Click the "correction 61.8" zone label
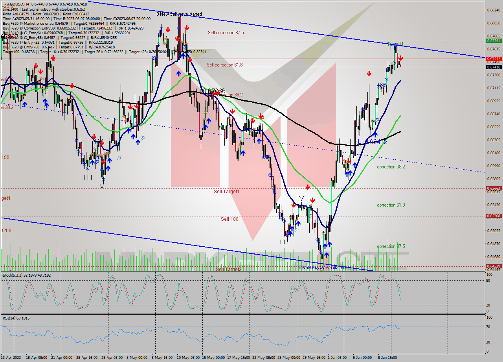 (390, 205)
